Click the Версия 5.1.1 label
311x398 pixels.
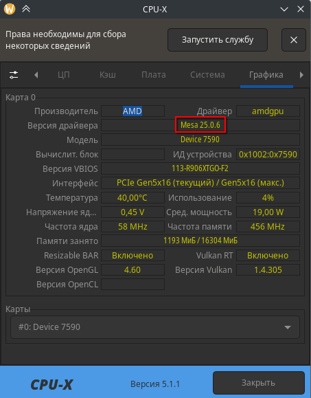pyautogui.click(x=155, y=384)
